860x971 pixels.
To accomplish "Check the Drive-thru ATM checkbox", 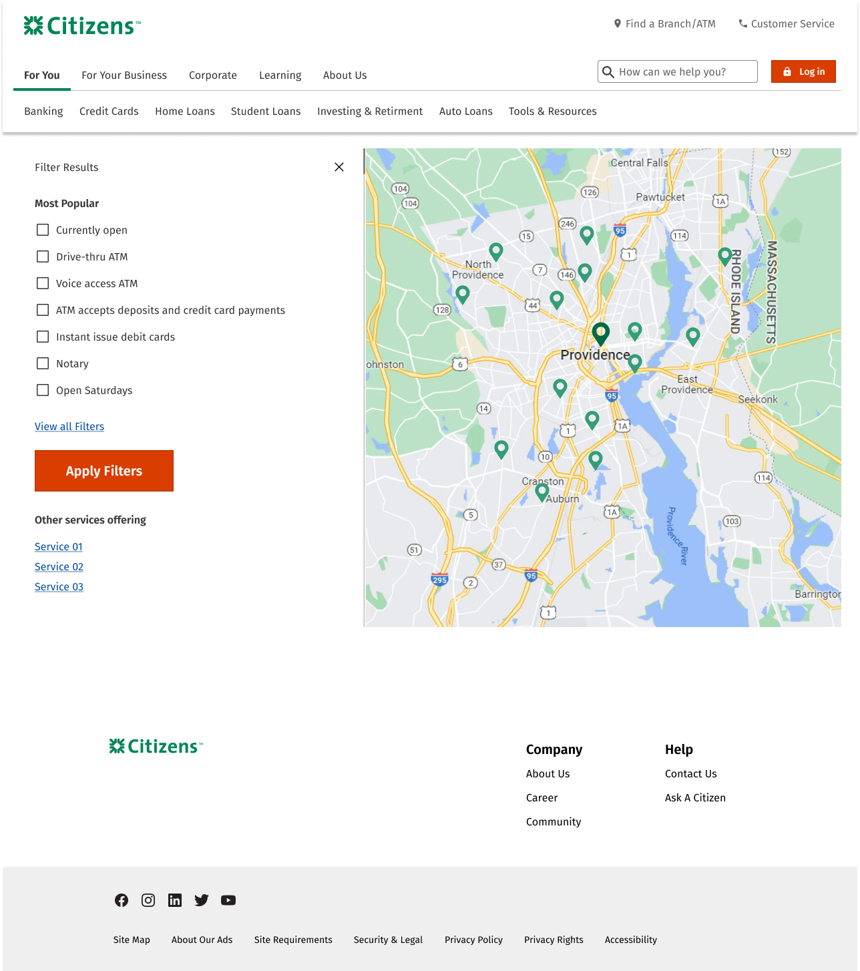I will coord(43,256).
